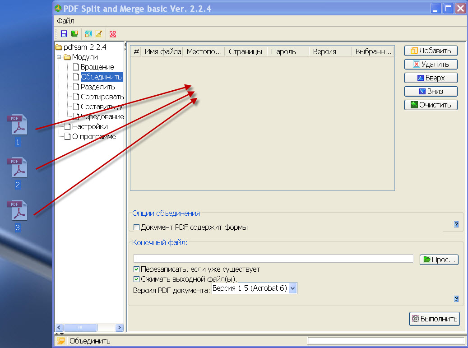The height and width of the screenshot is (348, 468).
Task: Click the Выполнить button
Action: pyautogui.click(x=434, y=319)
